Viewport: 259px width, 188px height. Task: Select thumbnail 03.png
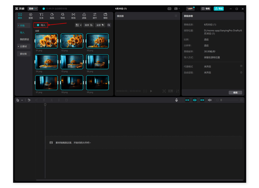pyautogui.click(x=97, y=41)
